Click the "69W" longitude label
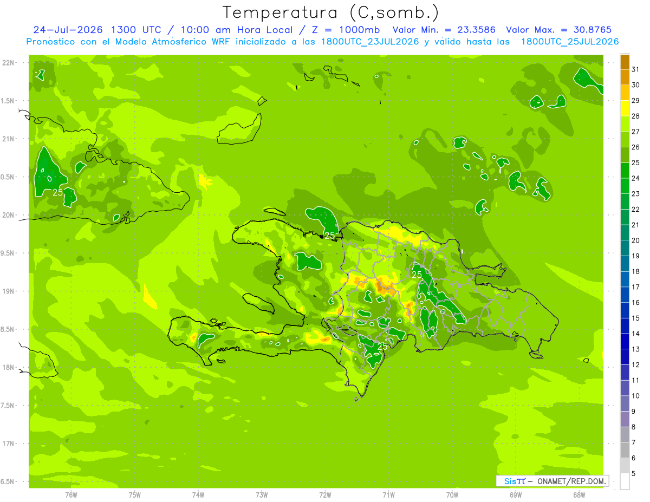This screenshot has width=650, height=502. [515, 494]
